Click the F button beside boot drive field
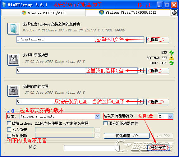 coord(141,71)
